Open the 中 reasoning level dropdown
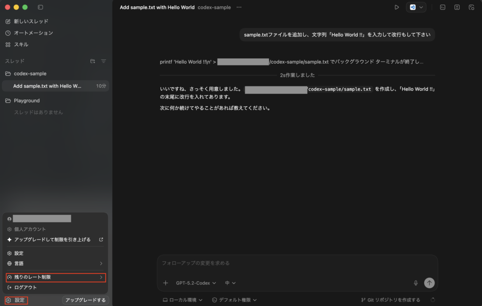482x306 pixels. coord(230,283)
